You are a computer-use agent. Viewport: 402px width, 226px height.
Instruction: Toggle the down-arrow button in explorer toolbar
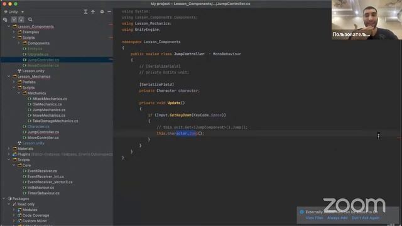coord(21,19)
